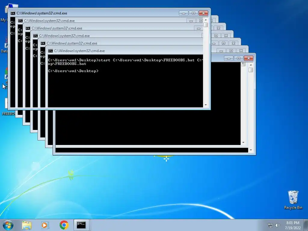Open Windows Explorer from the taskbar

click(x=27, y=225)
